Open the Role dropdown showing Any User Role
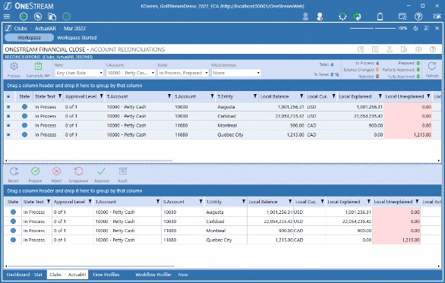The width and height of the screenshot is (445, 283). click(x=79, y=73)
